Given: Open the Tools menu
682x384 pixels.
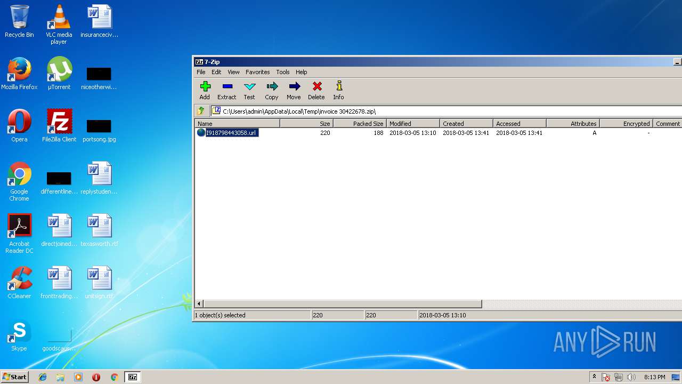Looking at the screenshot, I should point(283,72).
